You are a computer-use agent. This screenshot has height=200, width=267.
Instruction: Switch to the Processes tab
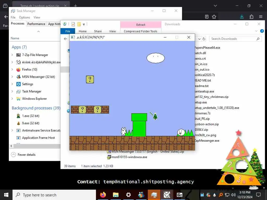point(17,23)
